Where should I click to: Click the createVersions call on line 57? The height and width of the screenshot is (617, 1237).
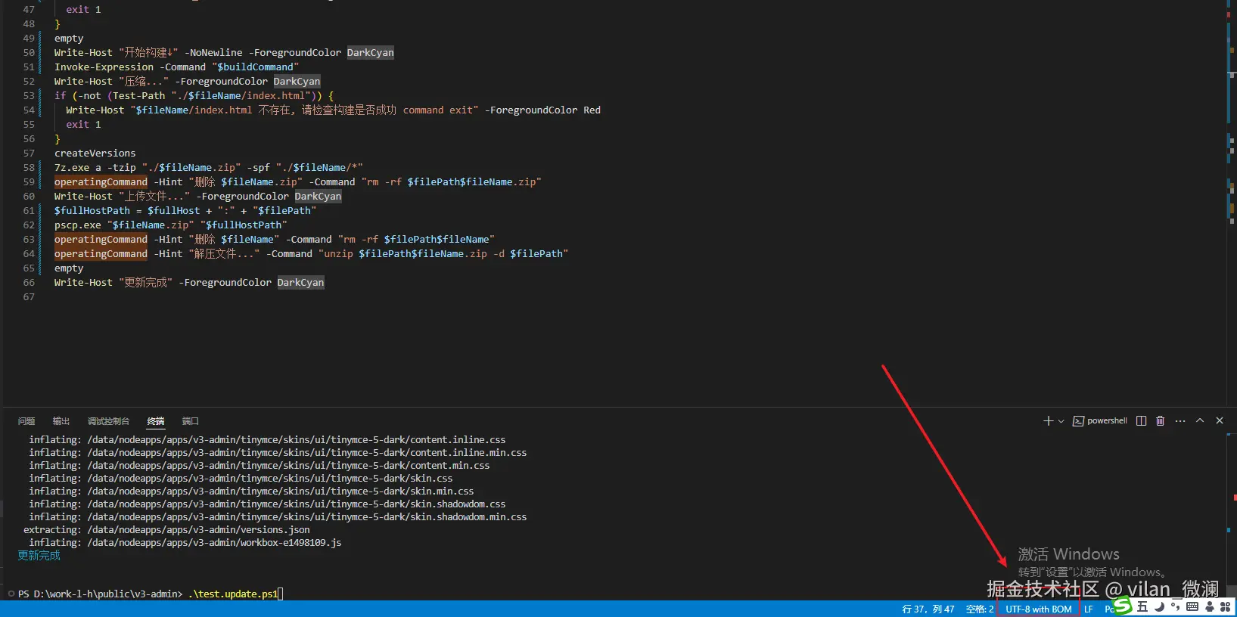(95, 153)
